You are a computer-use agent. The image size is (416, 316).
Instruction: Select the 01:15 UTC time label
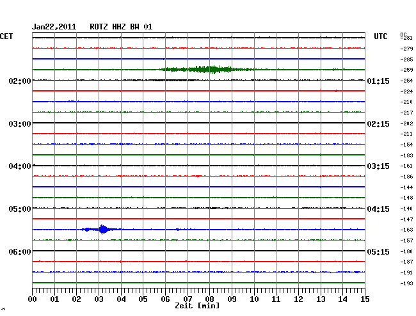[378, 81]
